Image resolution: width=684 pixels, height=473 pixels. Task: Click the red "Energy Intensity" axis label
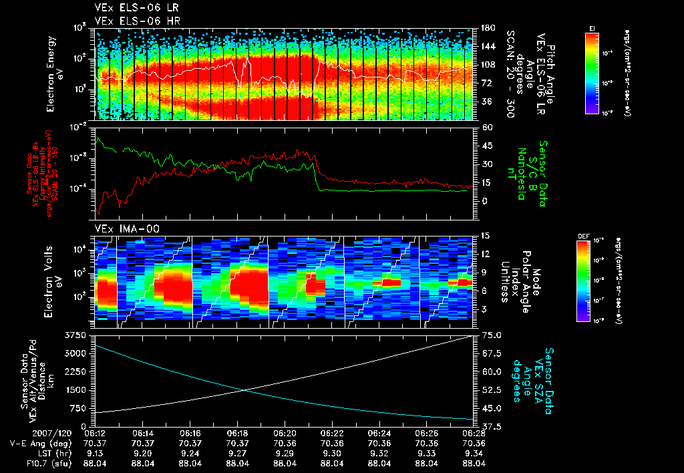pos(43,174)
